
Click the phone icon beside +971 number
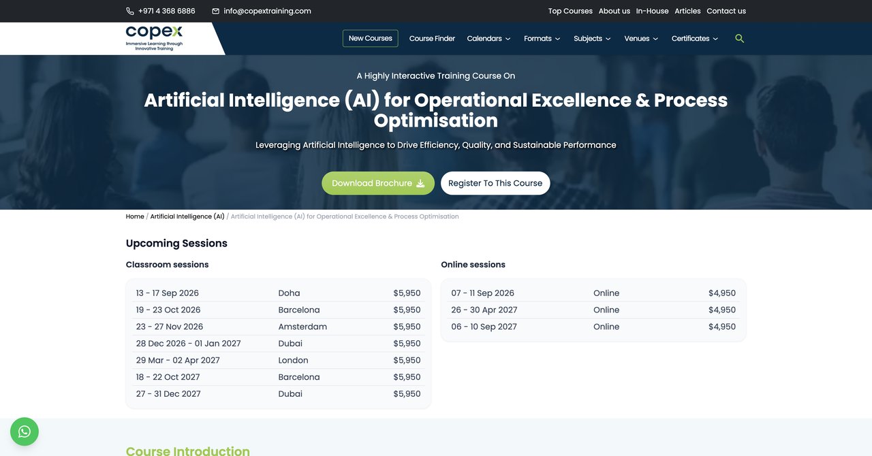(x=130, y=11)
